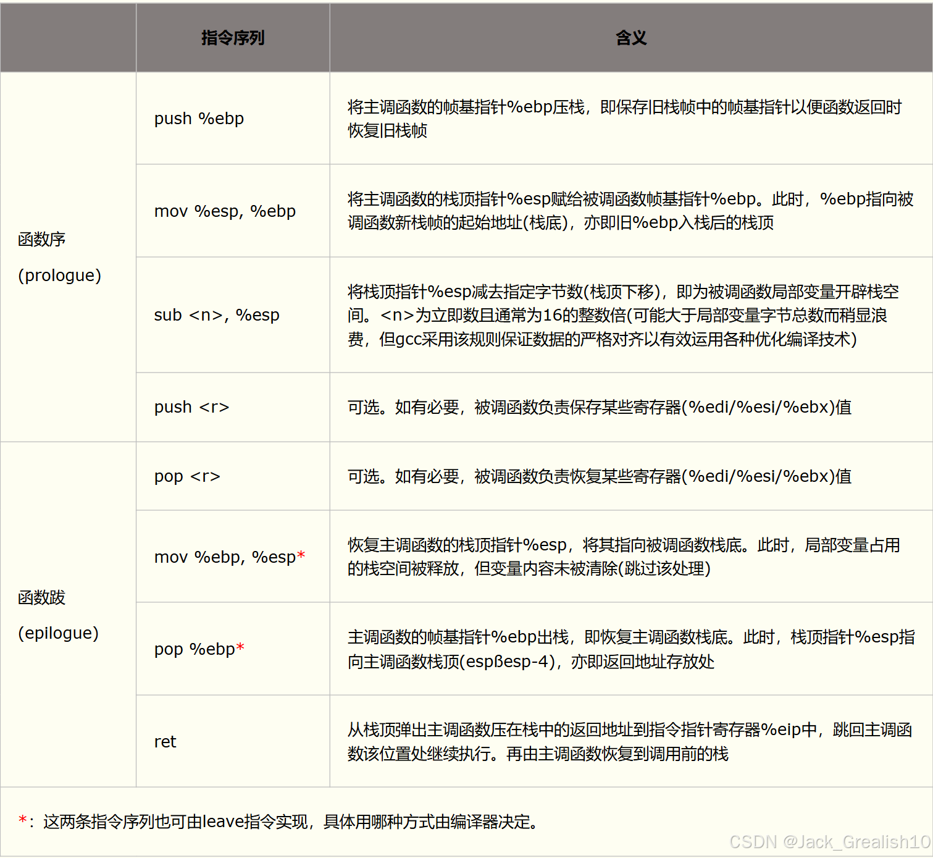Screen dimensions: 933x858
Task: Click the 函数序 (prologue) row label
Action: [x=59, y=258]
